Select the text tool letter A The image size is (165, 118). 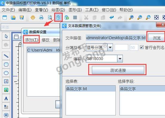tap(6, 99)
